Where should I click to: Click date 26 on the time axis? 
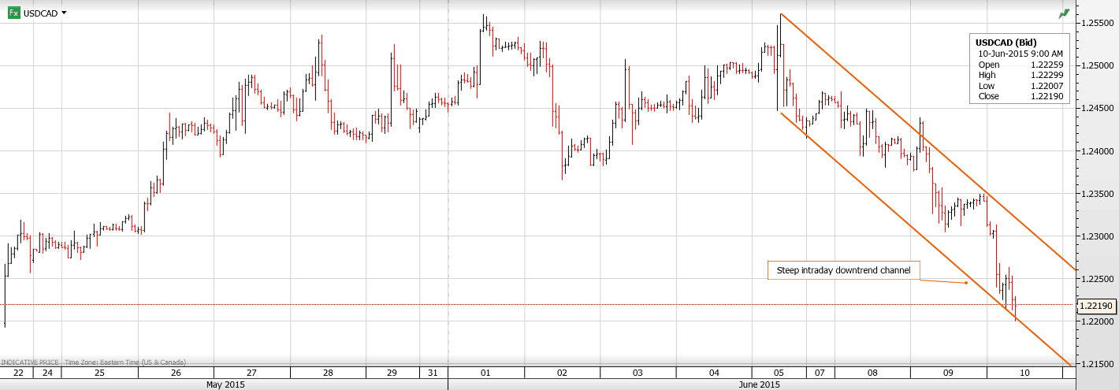pos(175,373)
